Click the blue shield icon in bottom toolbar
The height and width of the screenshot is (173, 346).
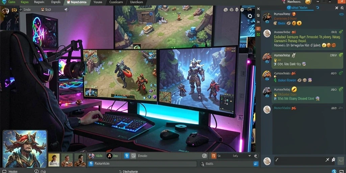(126, 156)
